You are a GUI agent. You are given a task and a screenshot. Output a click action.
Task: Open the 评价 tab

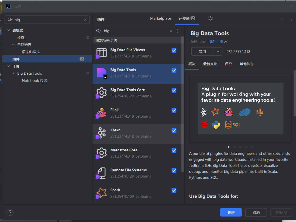(228, 64)
